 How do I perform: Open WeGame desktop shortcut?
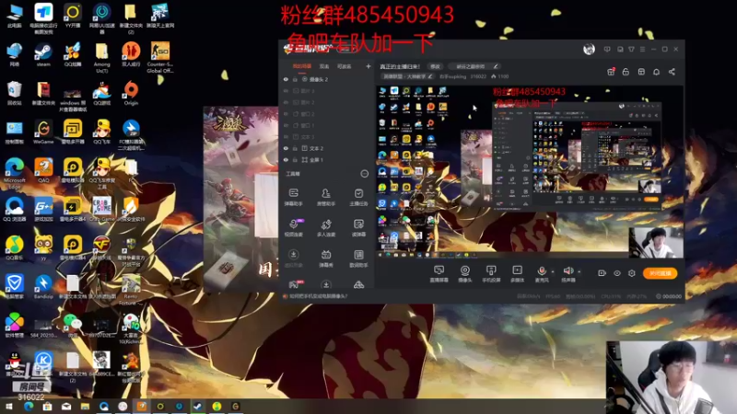pyautogui.click(x=43, y=132)
